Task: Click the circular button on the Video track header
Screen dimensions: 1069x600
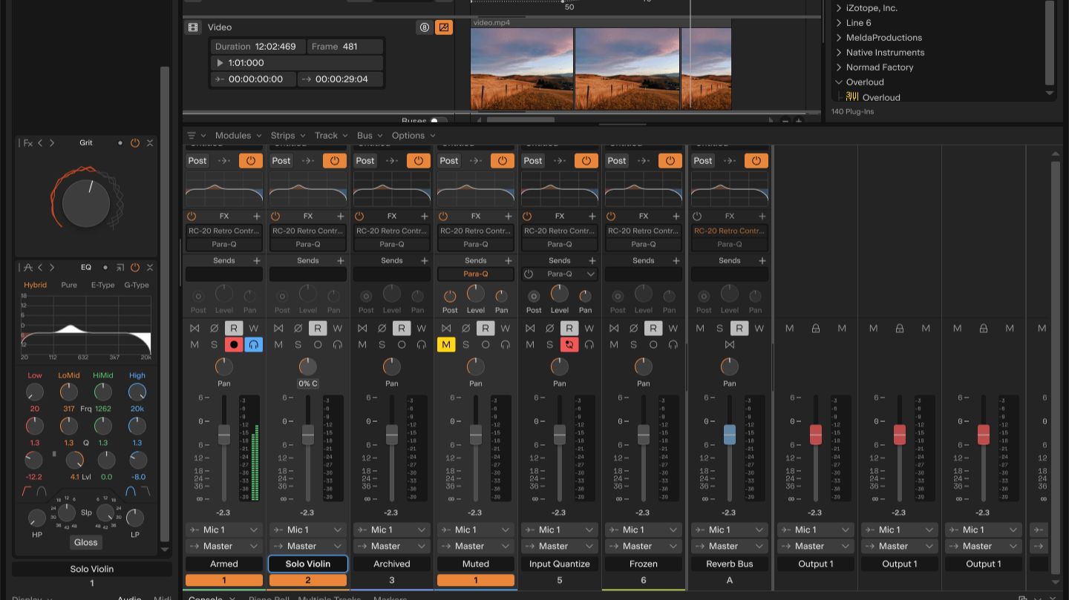Action: click(425, 27)
